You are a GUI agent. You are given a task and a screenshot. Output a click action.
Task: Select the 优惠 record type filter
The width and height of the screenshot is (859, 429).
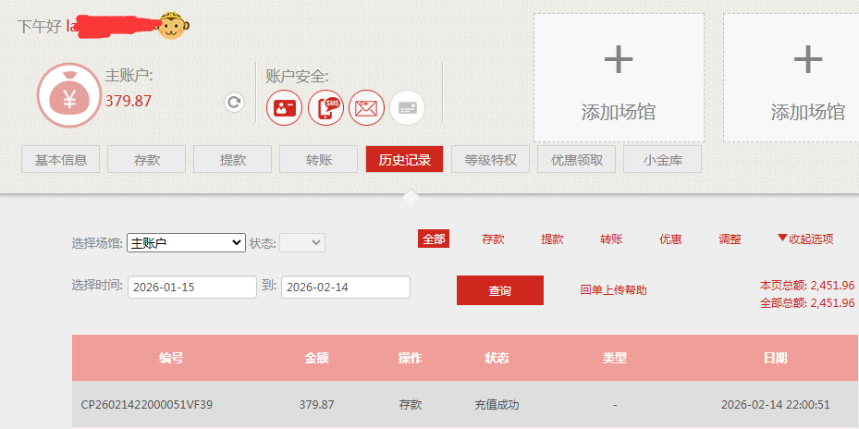[x=670, y=239]
